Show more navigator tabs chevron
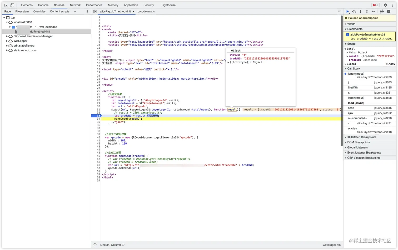The width and height of the screenshot is (398, 250). coord(75,12)
